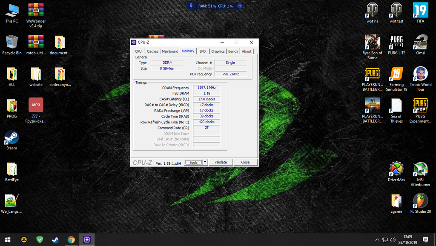Select the Graphics tab

click(x=218, y=51)
